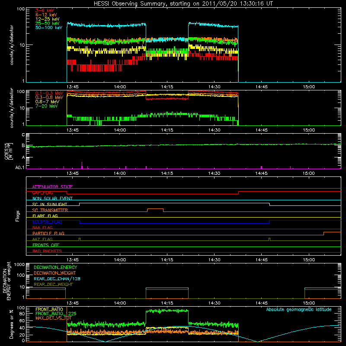Select the SC_TRANSMITTER flag label

(x=50, y=210)
